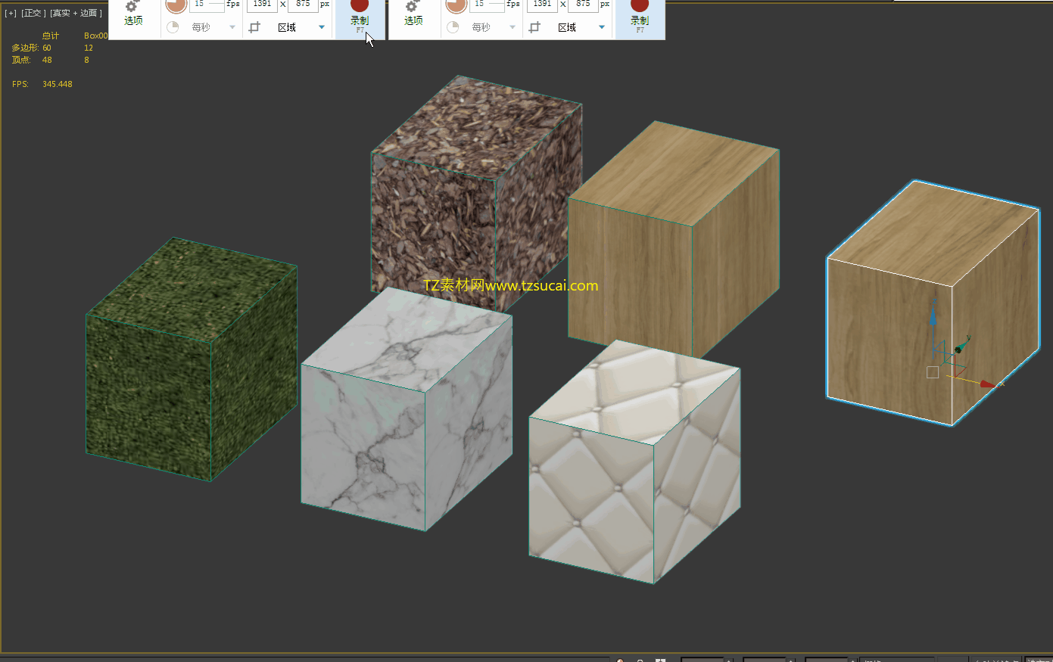Image resolution: width=1053 pixels, height=662 pixels.
Task: Click the crop region icon in left toolbar
Action: pyautogui.click(x=254, y=27)
